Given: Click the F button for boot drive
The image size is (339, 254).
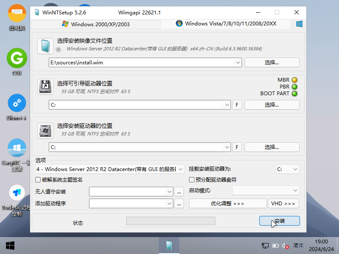Looking at the screenshot, I should click(x=237, y=105).
